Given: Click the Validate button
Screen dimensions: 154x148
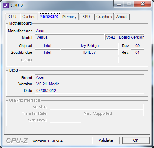Looking at the screenshot, I should coord(106,140).
